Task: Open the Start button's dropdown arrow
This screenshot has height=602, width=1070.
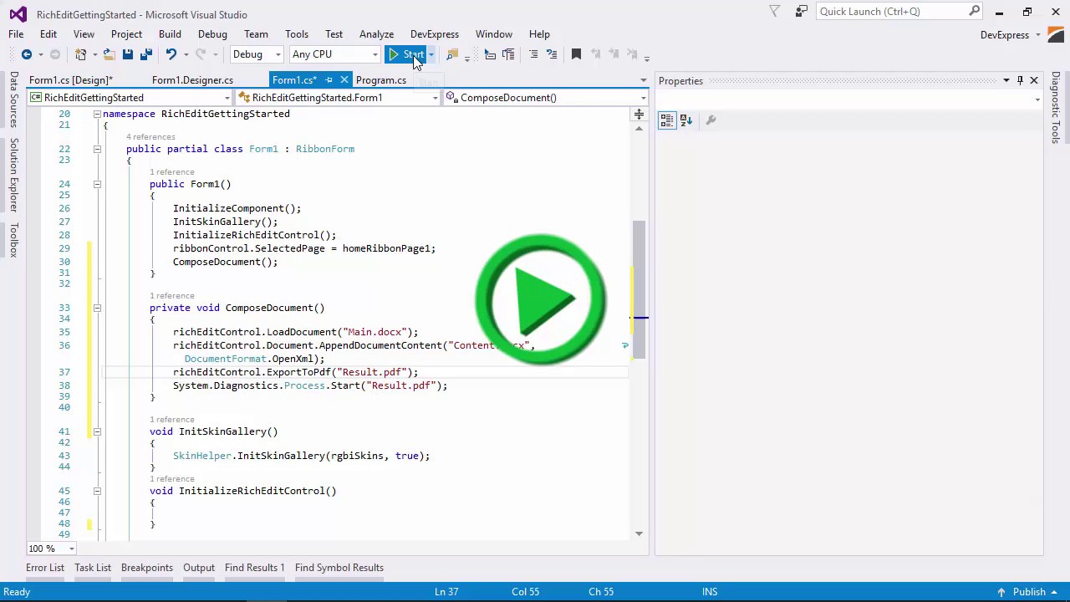Action: click(x=431, y=54)
